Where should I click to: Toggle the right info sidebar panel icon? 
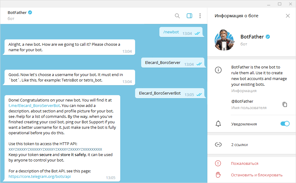pos(189,16)
